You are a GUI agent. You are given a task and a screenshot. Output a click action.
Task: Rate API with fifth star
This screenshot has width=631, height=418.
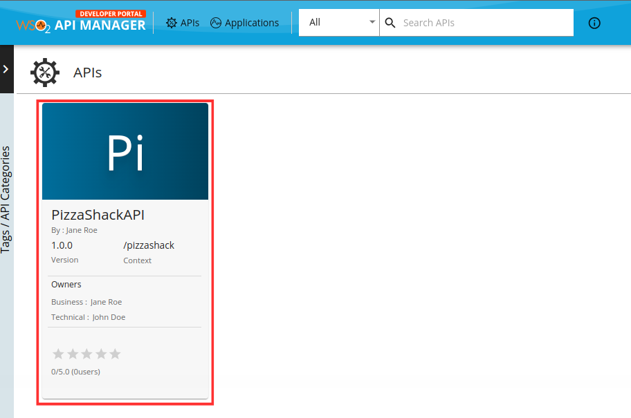[x=115, y=354]
